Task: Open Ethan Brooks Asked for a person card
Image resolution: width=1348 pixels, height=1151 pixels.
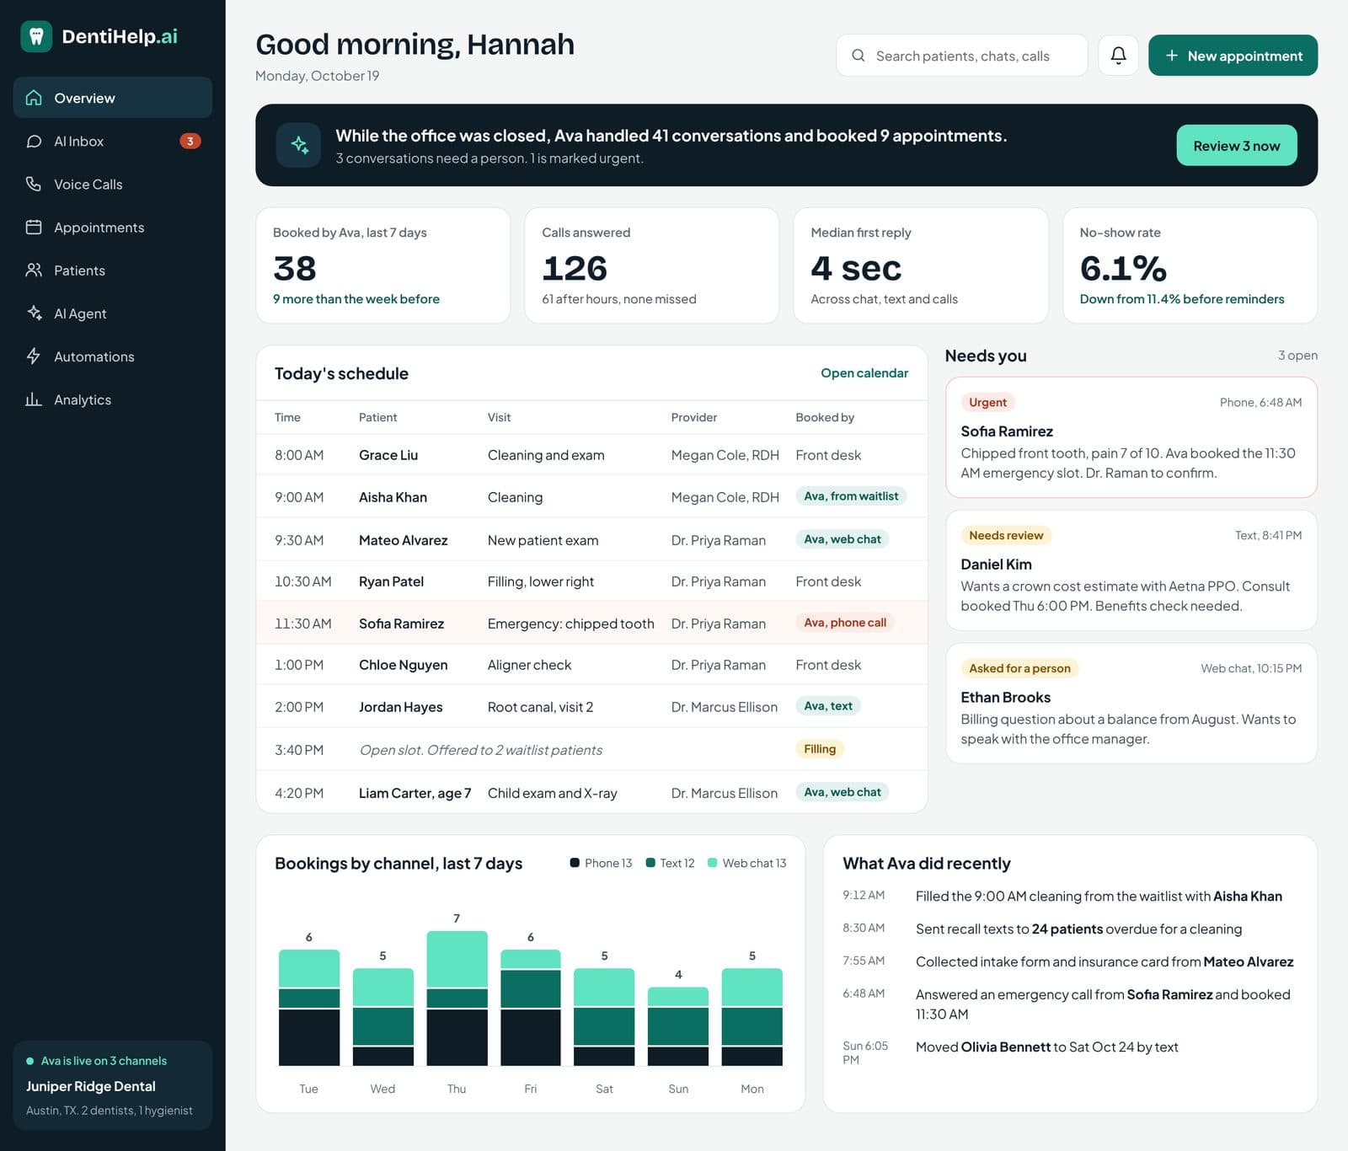Action: click(1131, 704)
